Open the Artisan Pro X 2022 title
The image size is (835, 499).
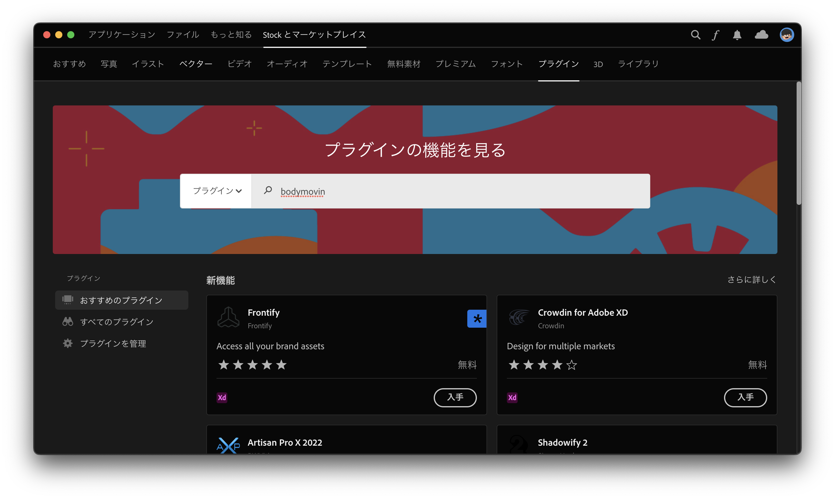285,442
